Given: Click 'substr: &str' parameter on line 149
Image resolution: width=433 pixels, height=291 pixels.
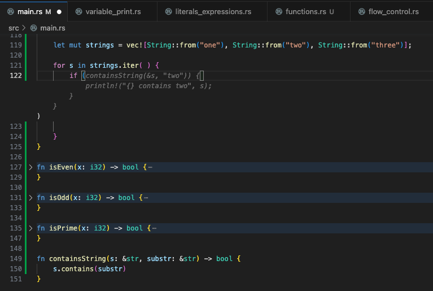Looking at the screenshot, I should (x=171, y=259).
